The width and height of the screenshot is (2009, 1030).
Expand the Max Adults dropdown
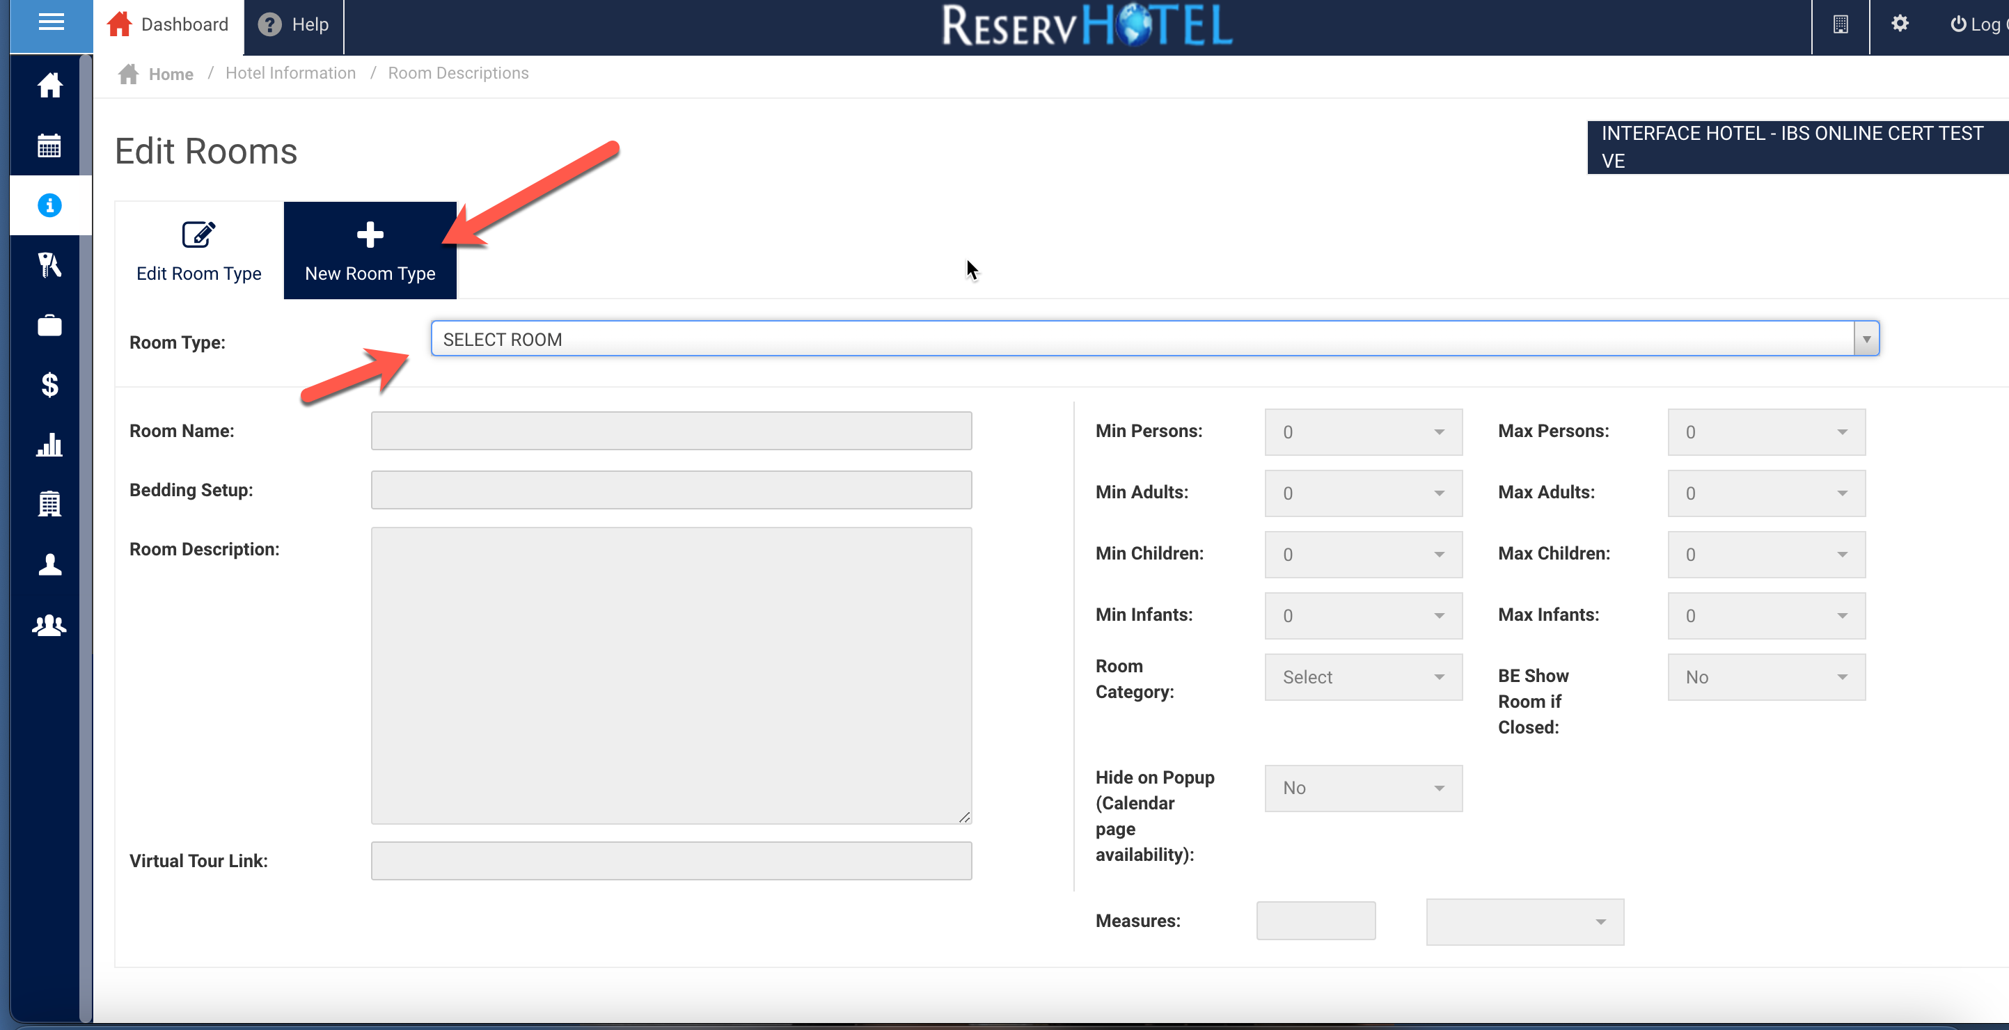pyautogui.click(x=1765, y=493)
